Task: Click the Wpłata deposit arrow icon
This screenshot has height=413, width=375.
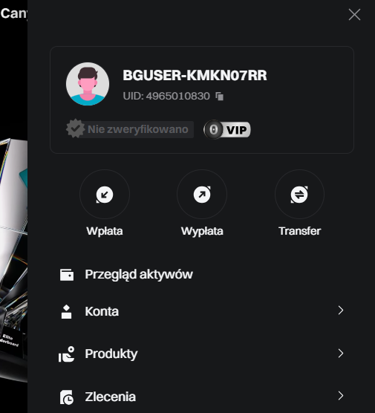Action: click(x=105, y=195)
